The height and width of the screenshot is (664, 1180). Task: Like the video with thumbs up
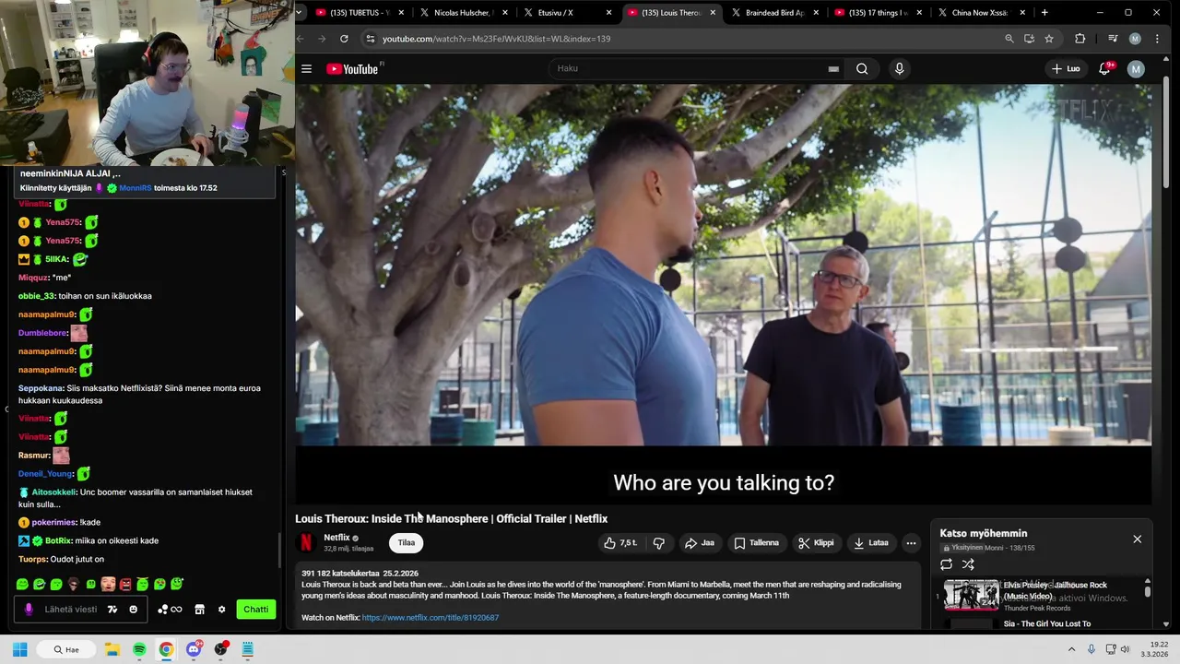click(620, 543)
